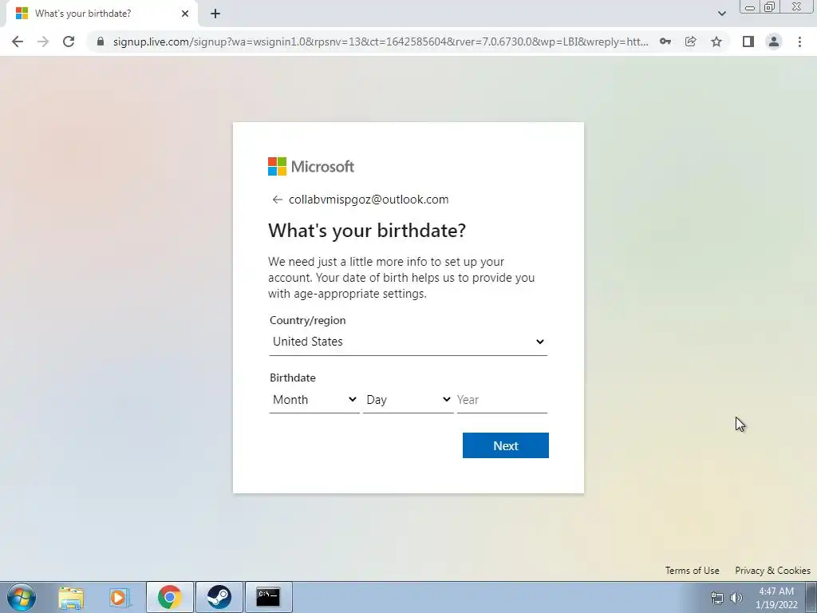The image size is (817, 613).
Task: Open the Windows Start menu
Action: [22, 597]
